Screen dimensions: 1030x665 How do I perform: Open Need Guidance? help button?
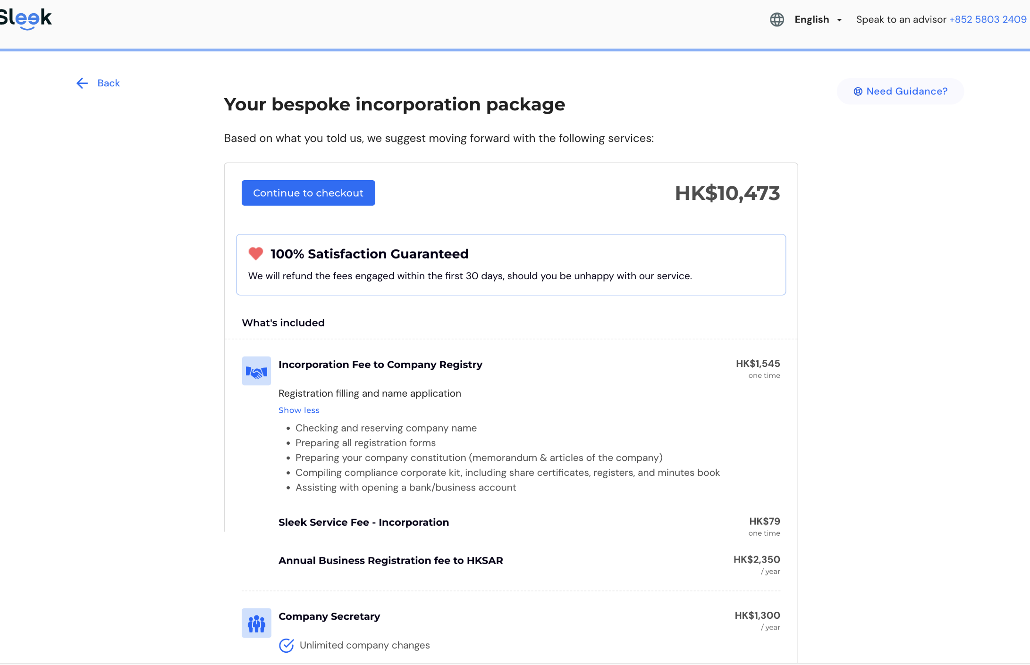900,91
